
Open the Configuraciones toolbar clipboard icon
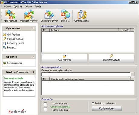82,15
